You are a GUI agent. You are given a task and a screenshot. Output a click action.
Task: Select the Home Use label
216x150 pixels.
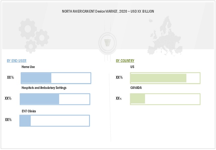(28, 67)
